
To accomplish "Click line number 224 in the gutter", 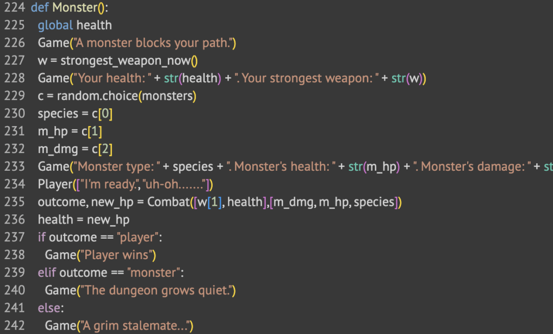I will 14,8.
